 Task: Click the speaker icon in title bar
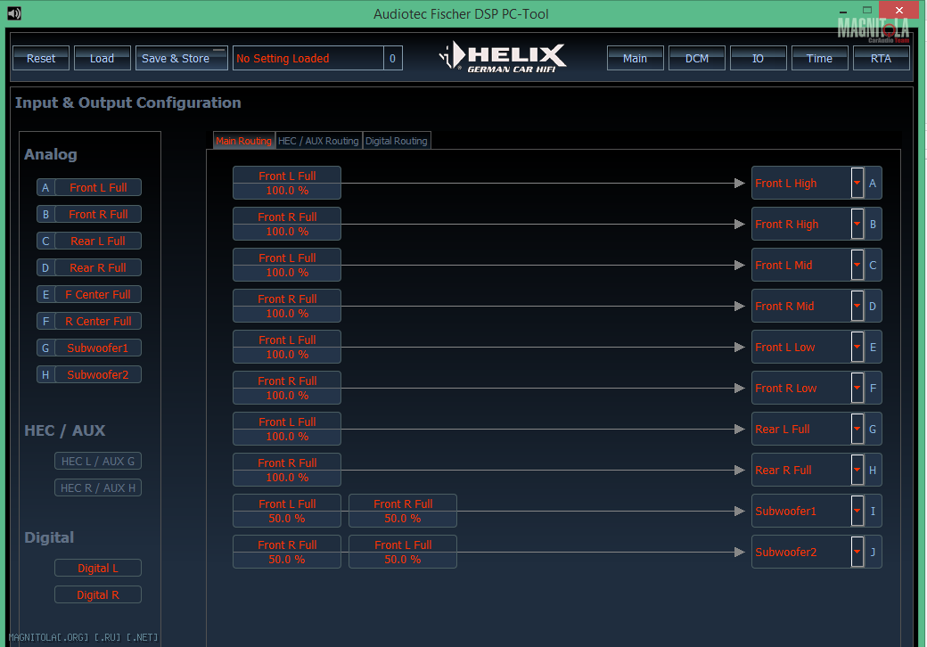pos(14,13)
